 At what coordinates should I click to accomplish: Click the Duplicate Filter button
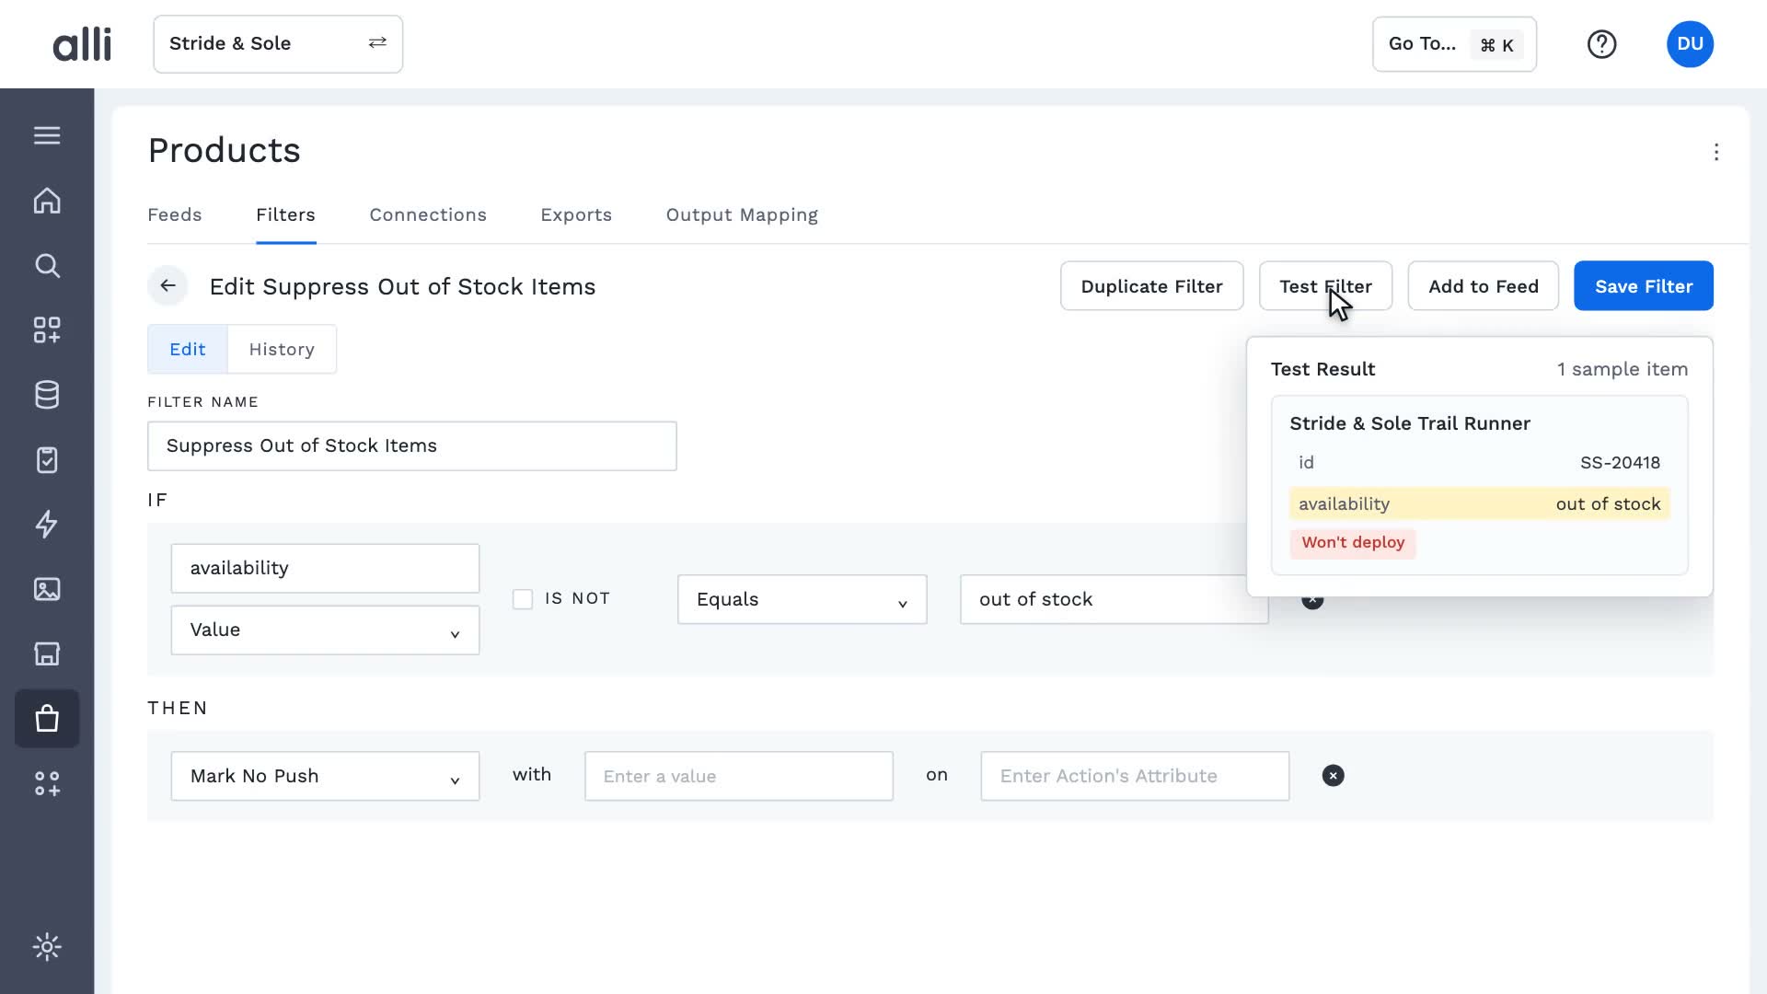(x=1151, y=286)
